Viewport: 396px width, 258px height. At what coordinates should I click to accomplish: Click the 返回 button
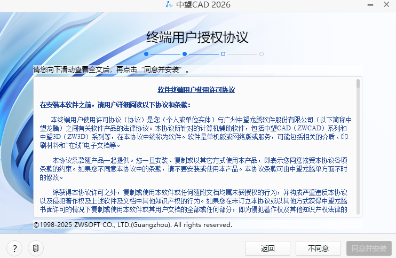click(x=267, y=248)
